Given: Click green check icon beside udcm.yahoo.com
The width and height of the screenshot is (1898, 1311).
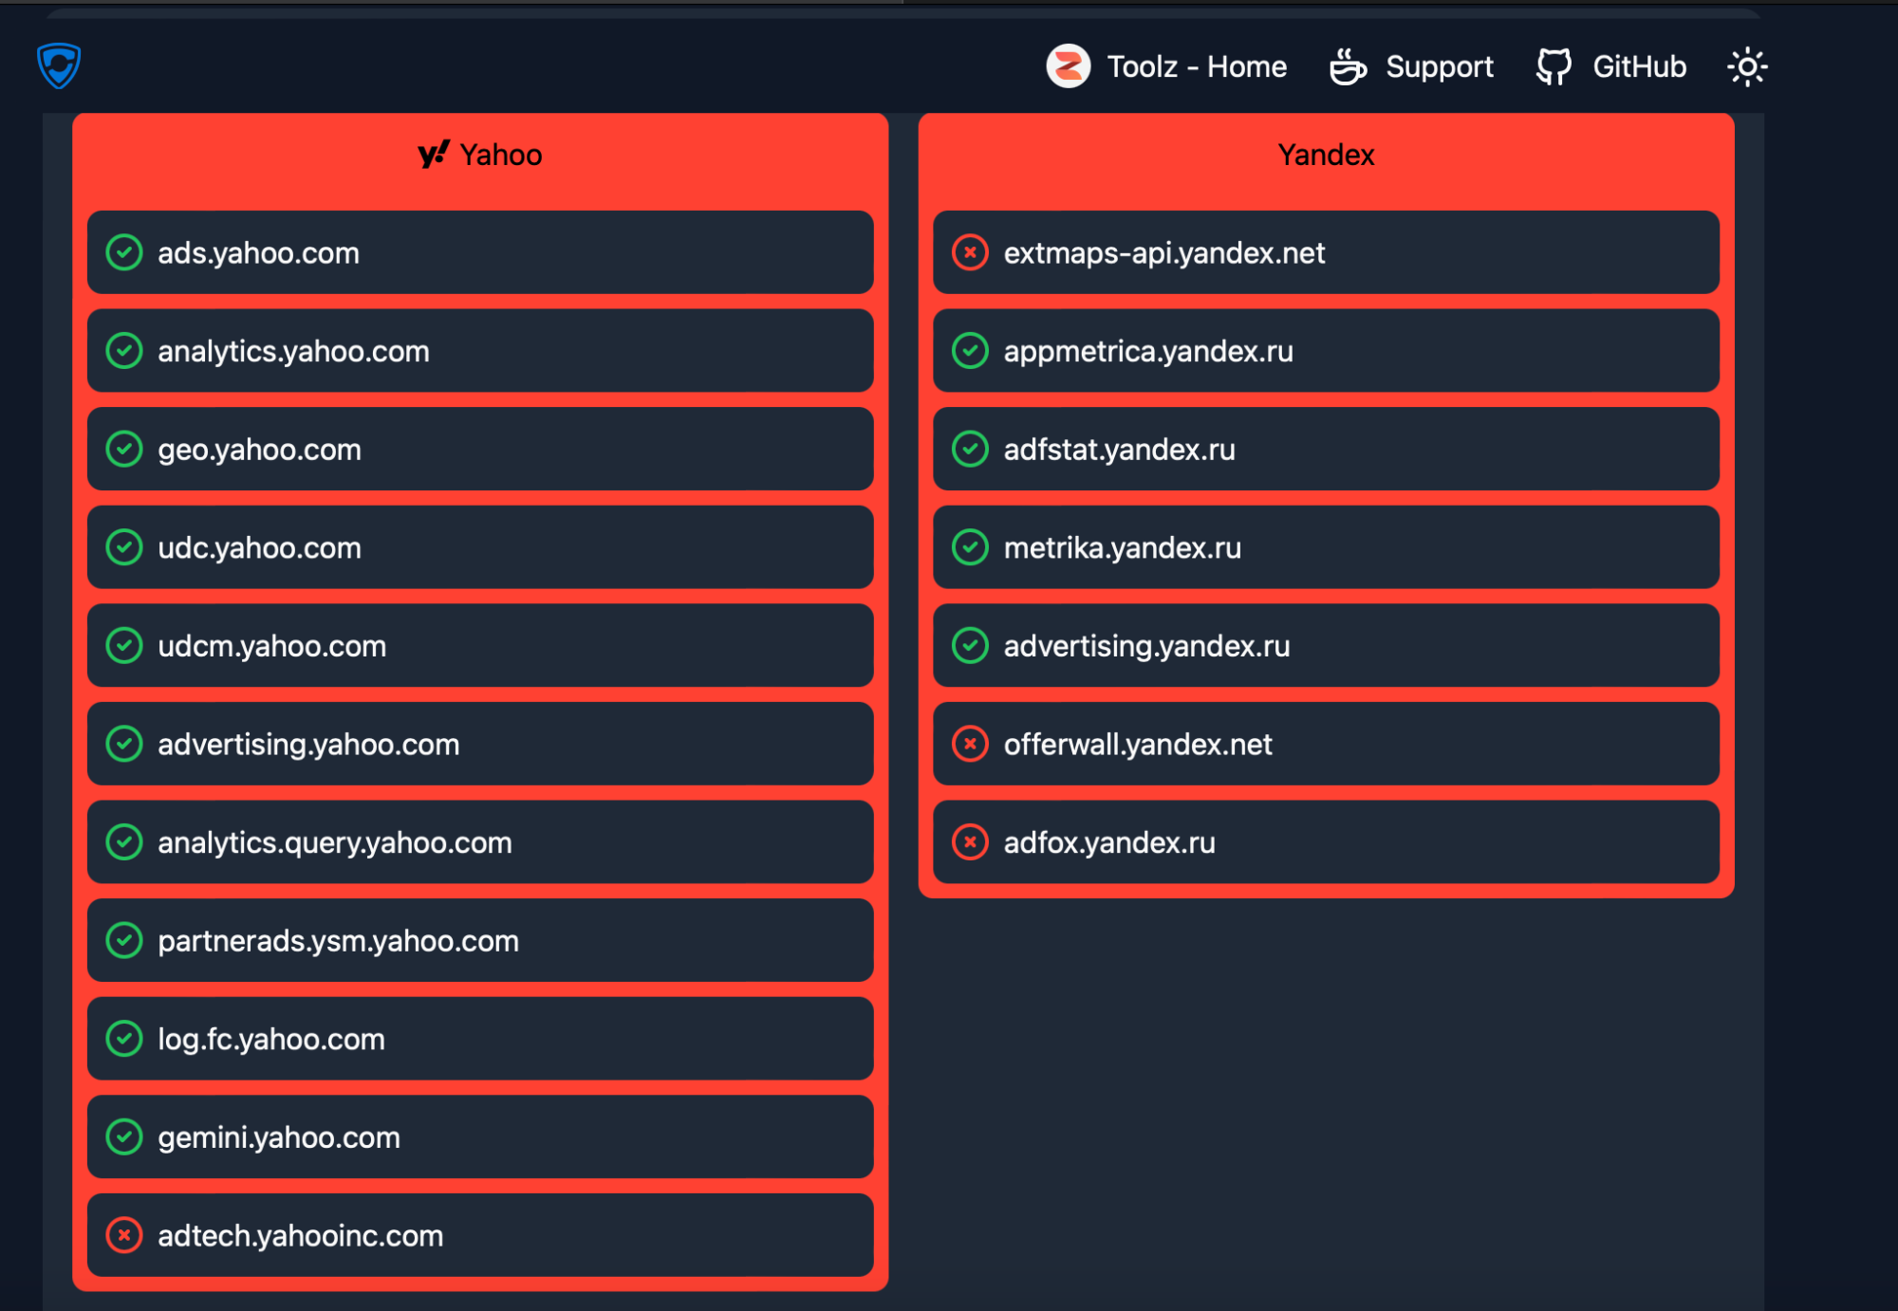Looking at the screenshot, I should [124, 645].
